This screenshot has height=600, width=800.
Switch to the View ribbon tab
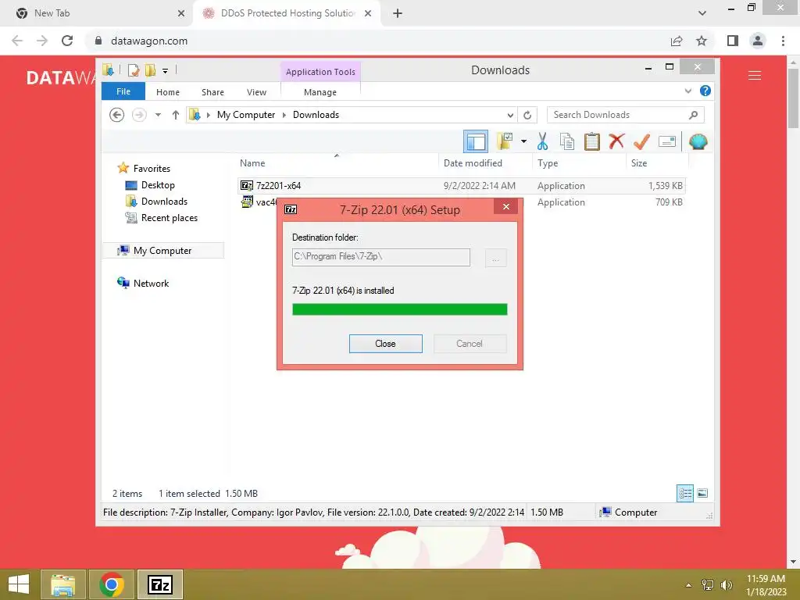coord(256,92)
